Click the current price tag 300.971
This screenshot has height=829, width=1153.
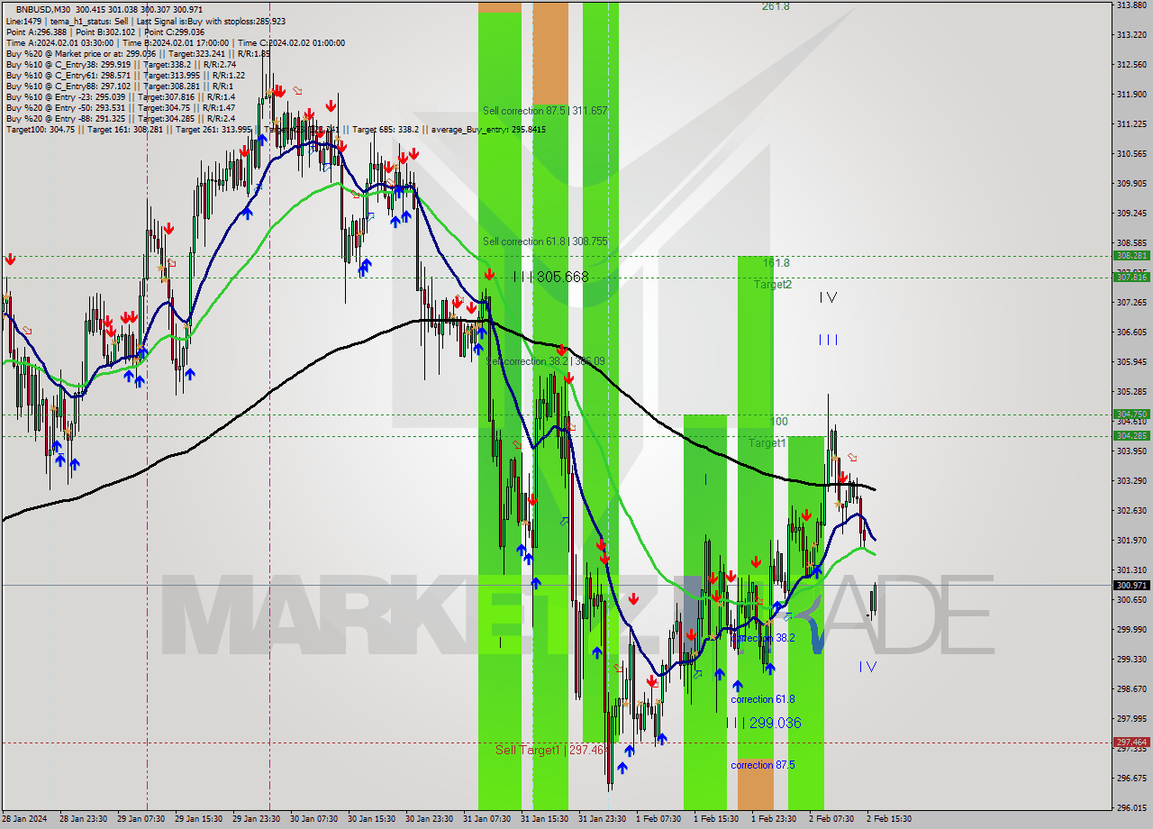pyautogui.click(x=1131, y=585)
